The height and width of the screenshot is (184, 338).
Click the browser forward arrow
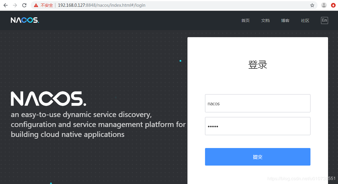(x=15, y=5)
